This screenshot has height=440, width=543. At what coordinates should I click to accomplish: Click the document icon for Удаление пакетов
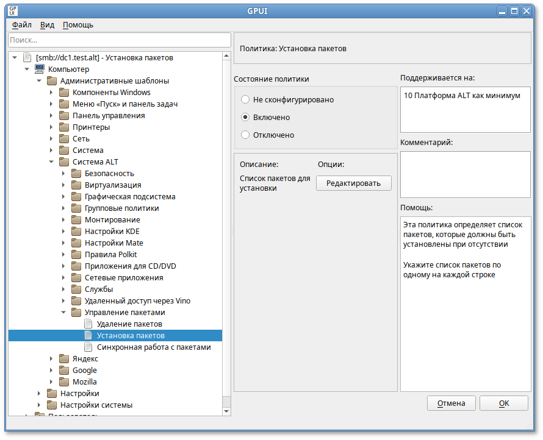[x=88, y=324]
